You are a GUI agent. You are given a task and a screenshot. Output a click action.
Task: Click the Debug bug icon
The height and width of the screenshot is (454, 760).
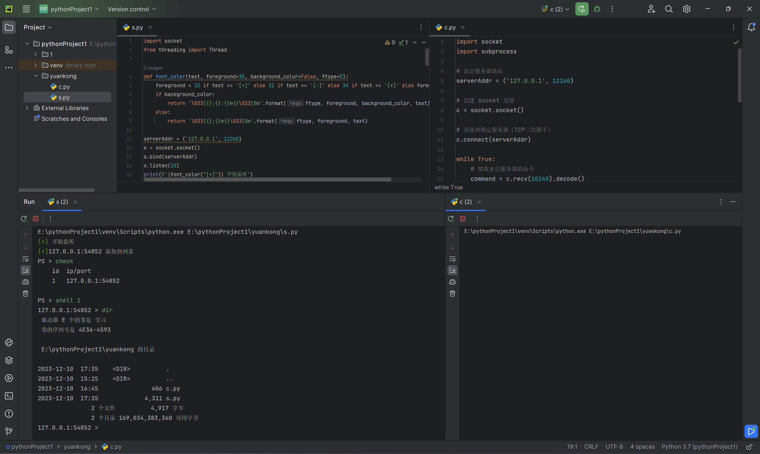tap(597, 9)
